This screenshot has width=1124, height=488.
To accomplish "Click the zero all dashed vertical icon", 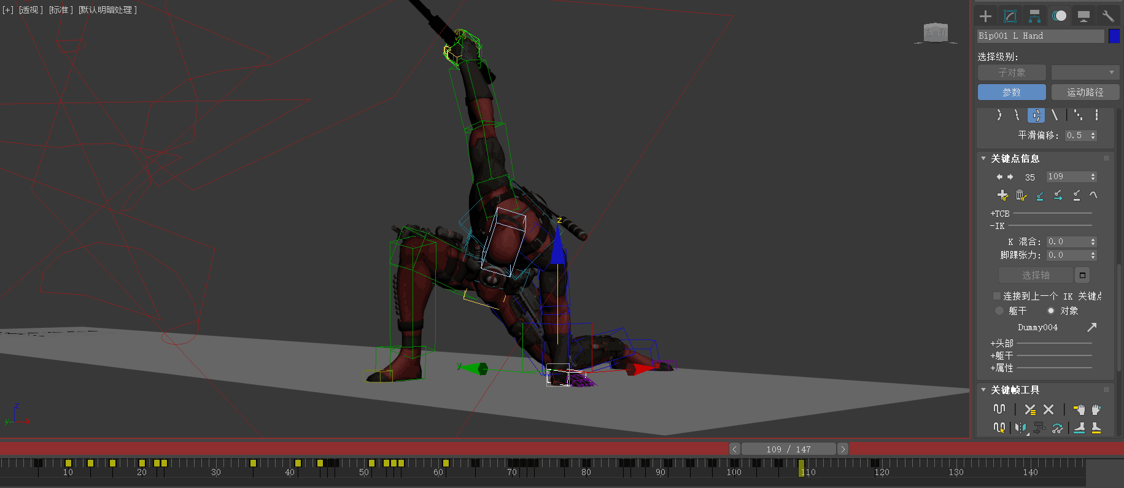I will pos(1096,115).
